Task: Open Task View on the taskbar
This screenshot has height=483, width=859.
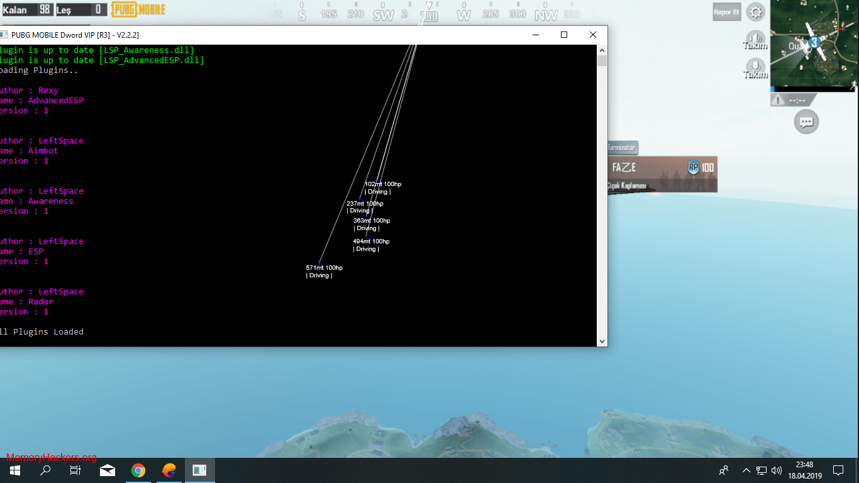Action: pyautogui.click(x=75, y=470)
